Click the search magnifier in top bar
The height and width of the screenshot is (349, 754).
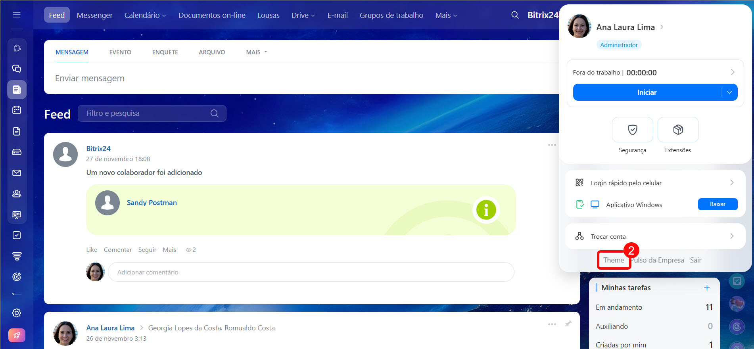[x=515, y=15]
